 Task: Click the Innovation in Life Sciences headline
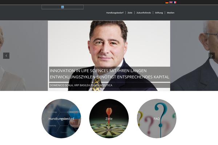click(x=110, y=74)
